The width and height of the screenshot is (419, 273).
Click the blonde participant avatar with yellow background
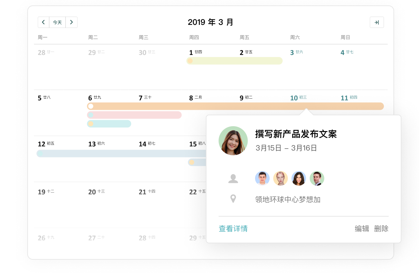(x=281, y=178)
